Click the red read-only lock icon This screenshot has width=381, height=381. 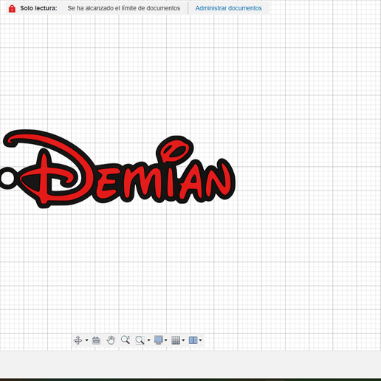tap(12, 8)
